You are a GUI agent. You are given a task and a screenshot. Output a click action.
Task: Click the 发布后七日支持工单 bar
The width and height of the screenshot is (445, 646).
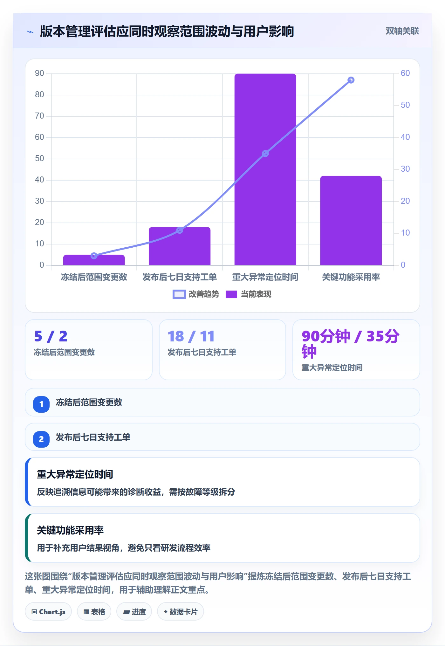[x=180, y=246]
